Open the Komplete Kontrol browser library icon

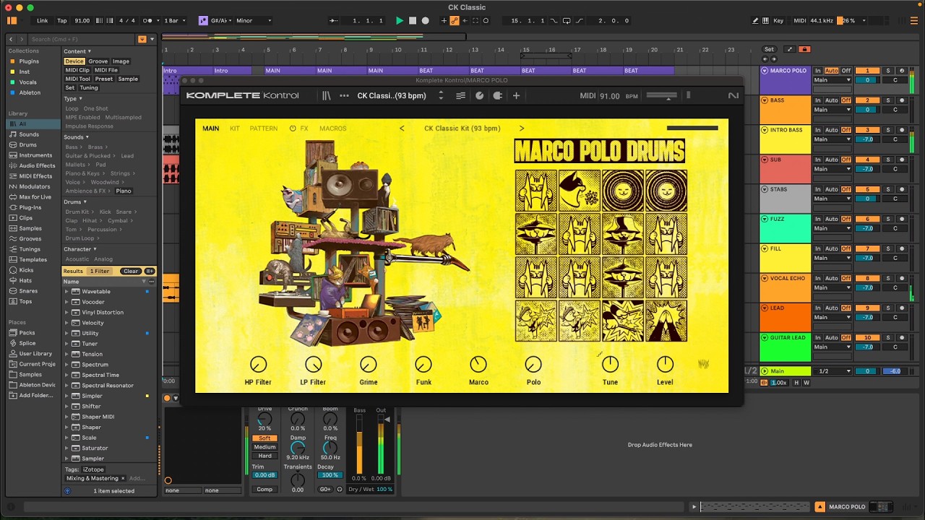(x=327, y=96)
